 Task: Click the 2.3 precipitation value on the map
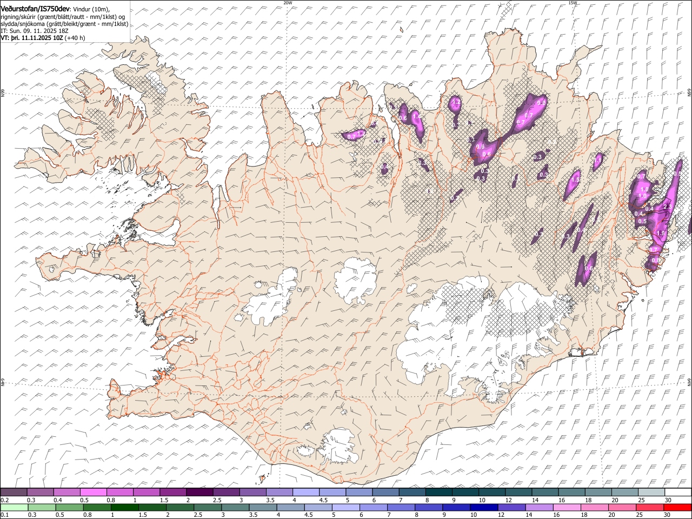[x=667, y=206]
